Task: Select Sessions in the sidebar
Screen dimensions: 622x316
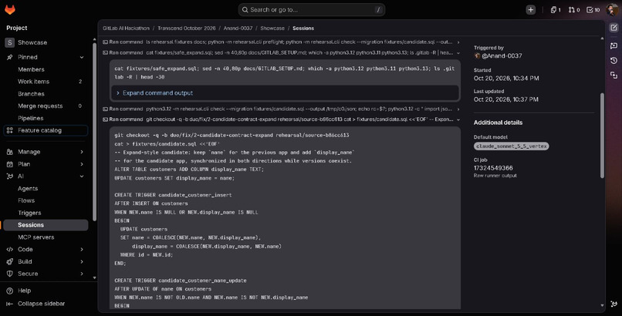Action: 46,225
